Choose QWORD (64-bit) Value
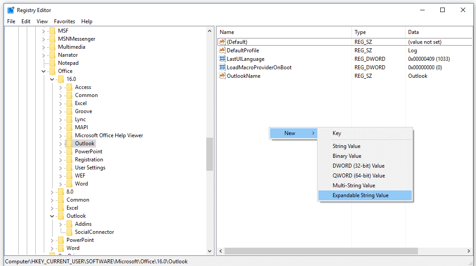This screenshot has width=476, height=266. (x=365, y=176)
